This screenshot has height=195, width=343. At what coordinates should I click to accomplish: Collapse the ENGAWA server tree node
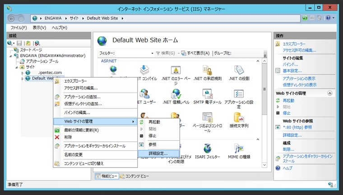tap(10, 56)
